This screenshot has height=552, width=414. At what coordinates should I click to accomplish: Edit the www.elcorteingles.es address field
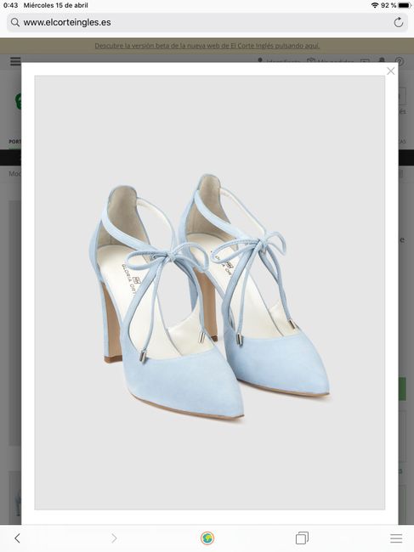tap(207, 23)
